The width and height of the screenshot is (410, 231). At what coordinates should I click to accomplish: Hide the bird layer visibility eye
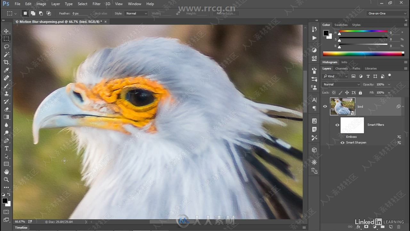[325, 107]
